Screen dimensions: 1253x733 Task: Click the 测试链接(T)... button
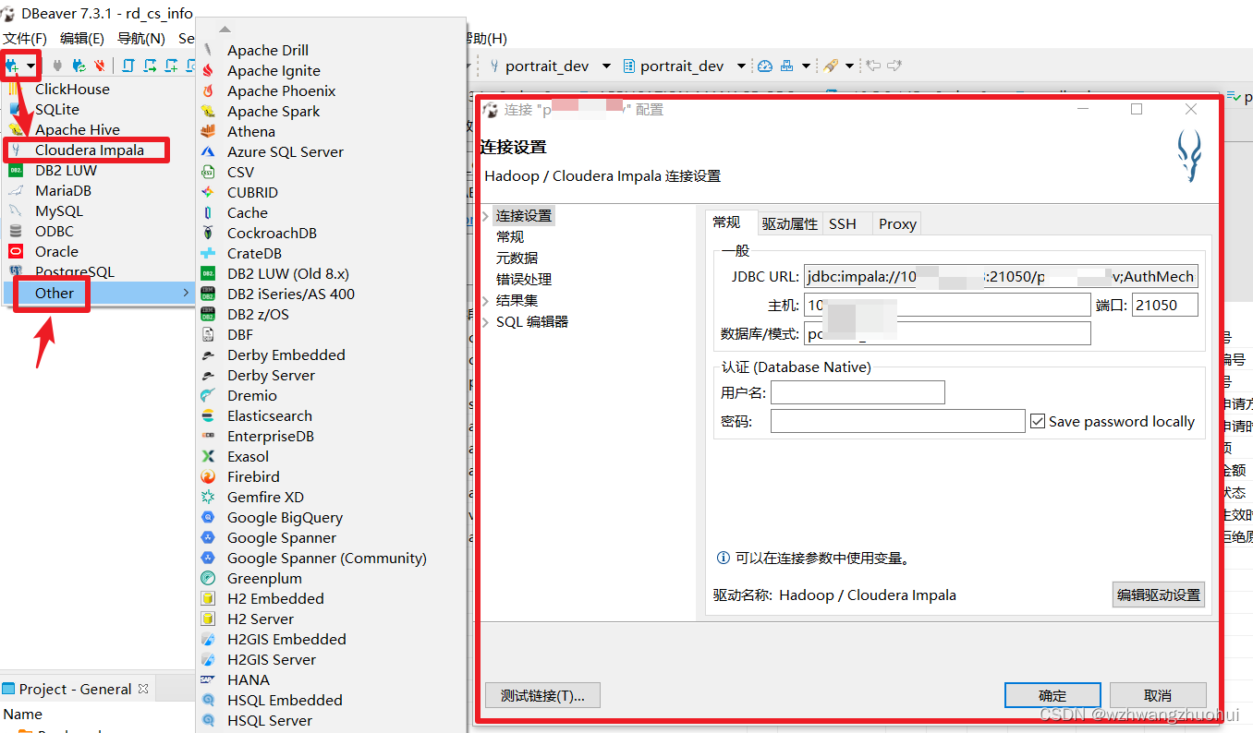pos(542,695)
